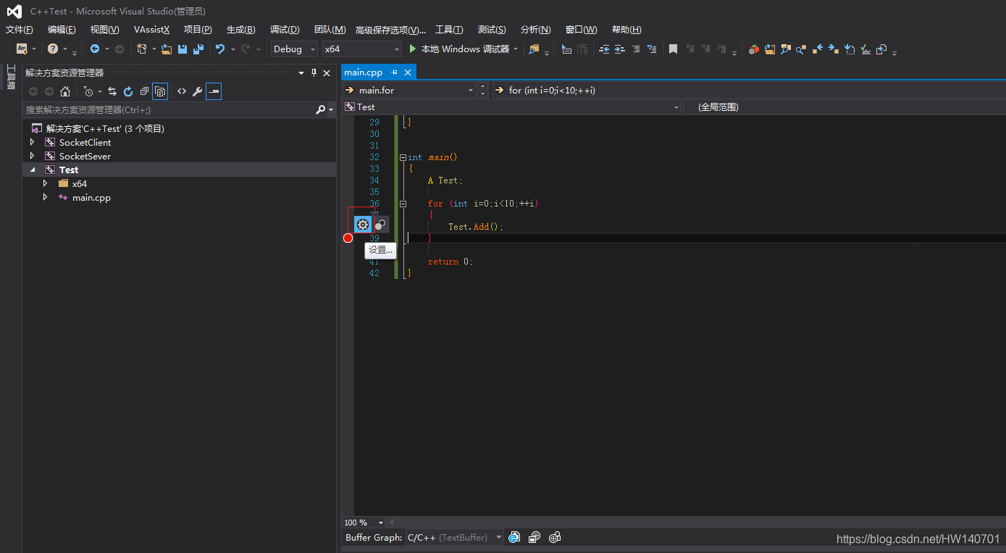Expand the SocketClient project node
This screenshot has width=1006, height=553.
(x=32, y=142)
